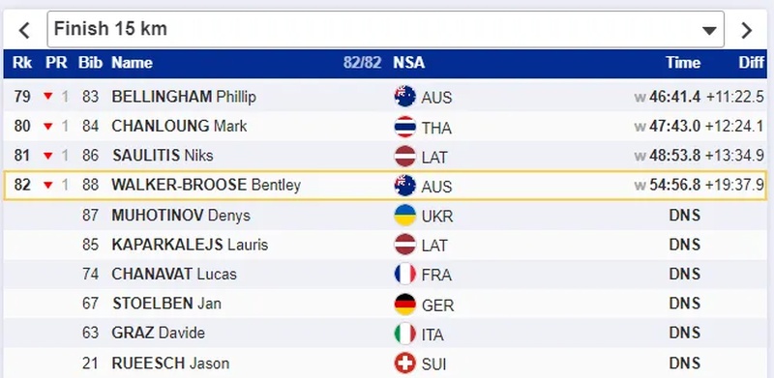The height and width of the screenshot is (378, 774).
Task: Click the dropdown arrow in split selector
Action: tap(709, 31)
